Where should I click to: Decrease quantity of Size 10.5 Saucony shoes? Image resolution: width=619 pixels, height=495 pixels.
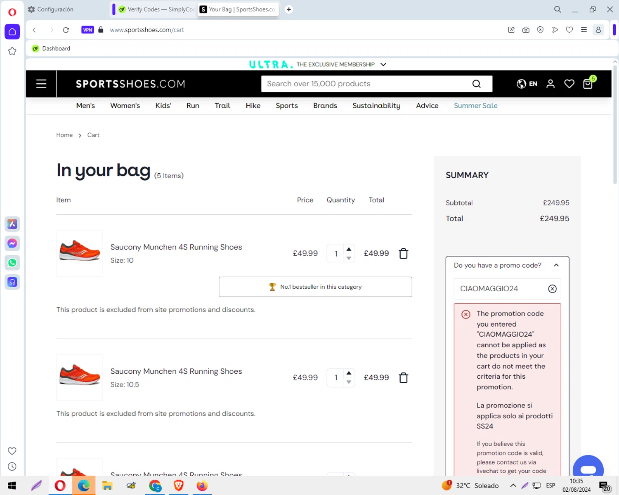349,382
